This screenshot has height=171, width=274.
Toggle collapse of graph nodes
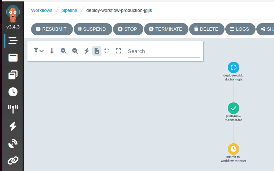(x=107, y=51)
